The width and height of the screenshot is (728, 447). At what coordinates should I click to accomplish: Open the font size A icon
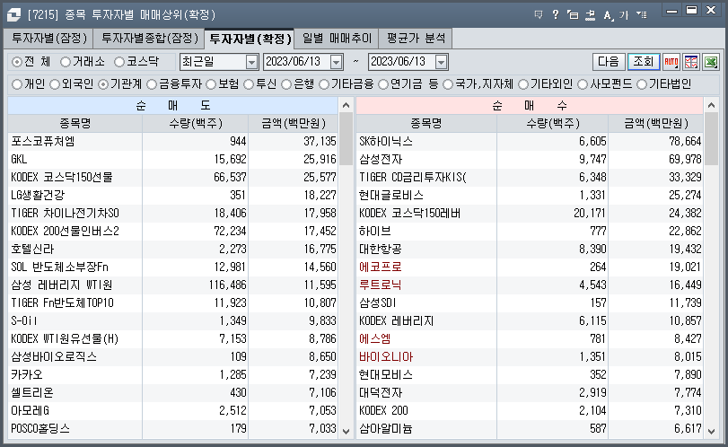[x=608, y=15]
